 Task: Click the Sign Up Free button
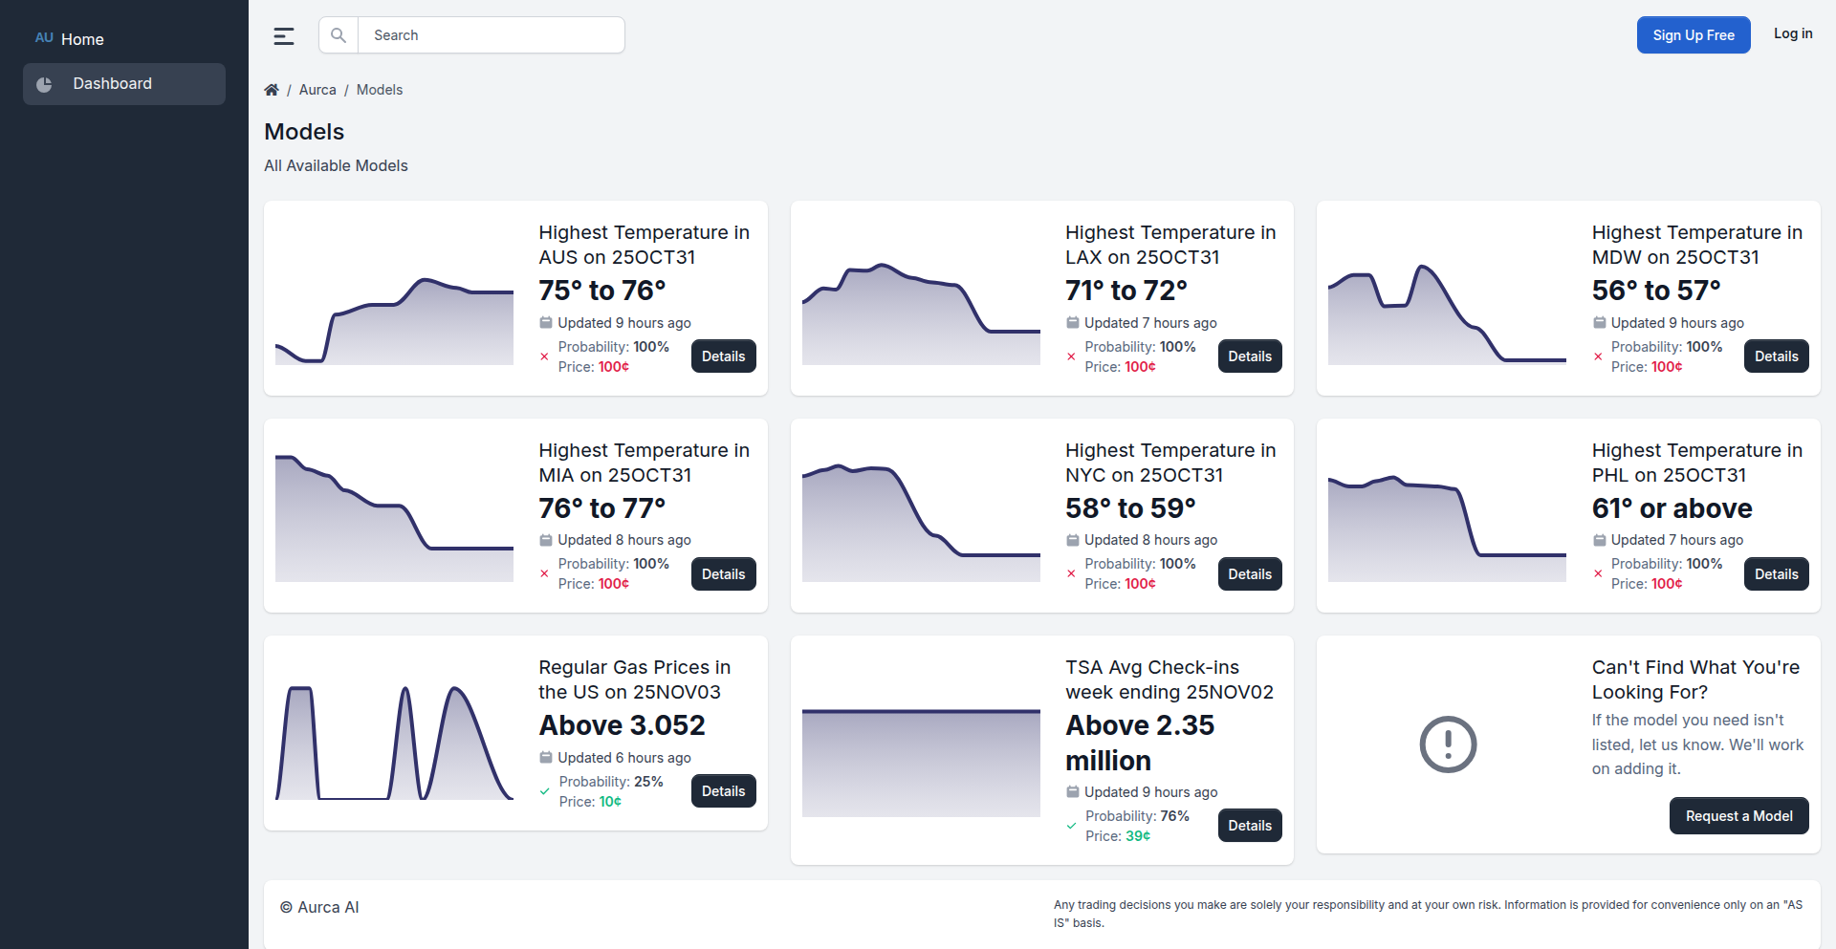[1694, 35]
